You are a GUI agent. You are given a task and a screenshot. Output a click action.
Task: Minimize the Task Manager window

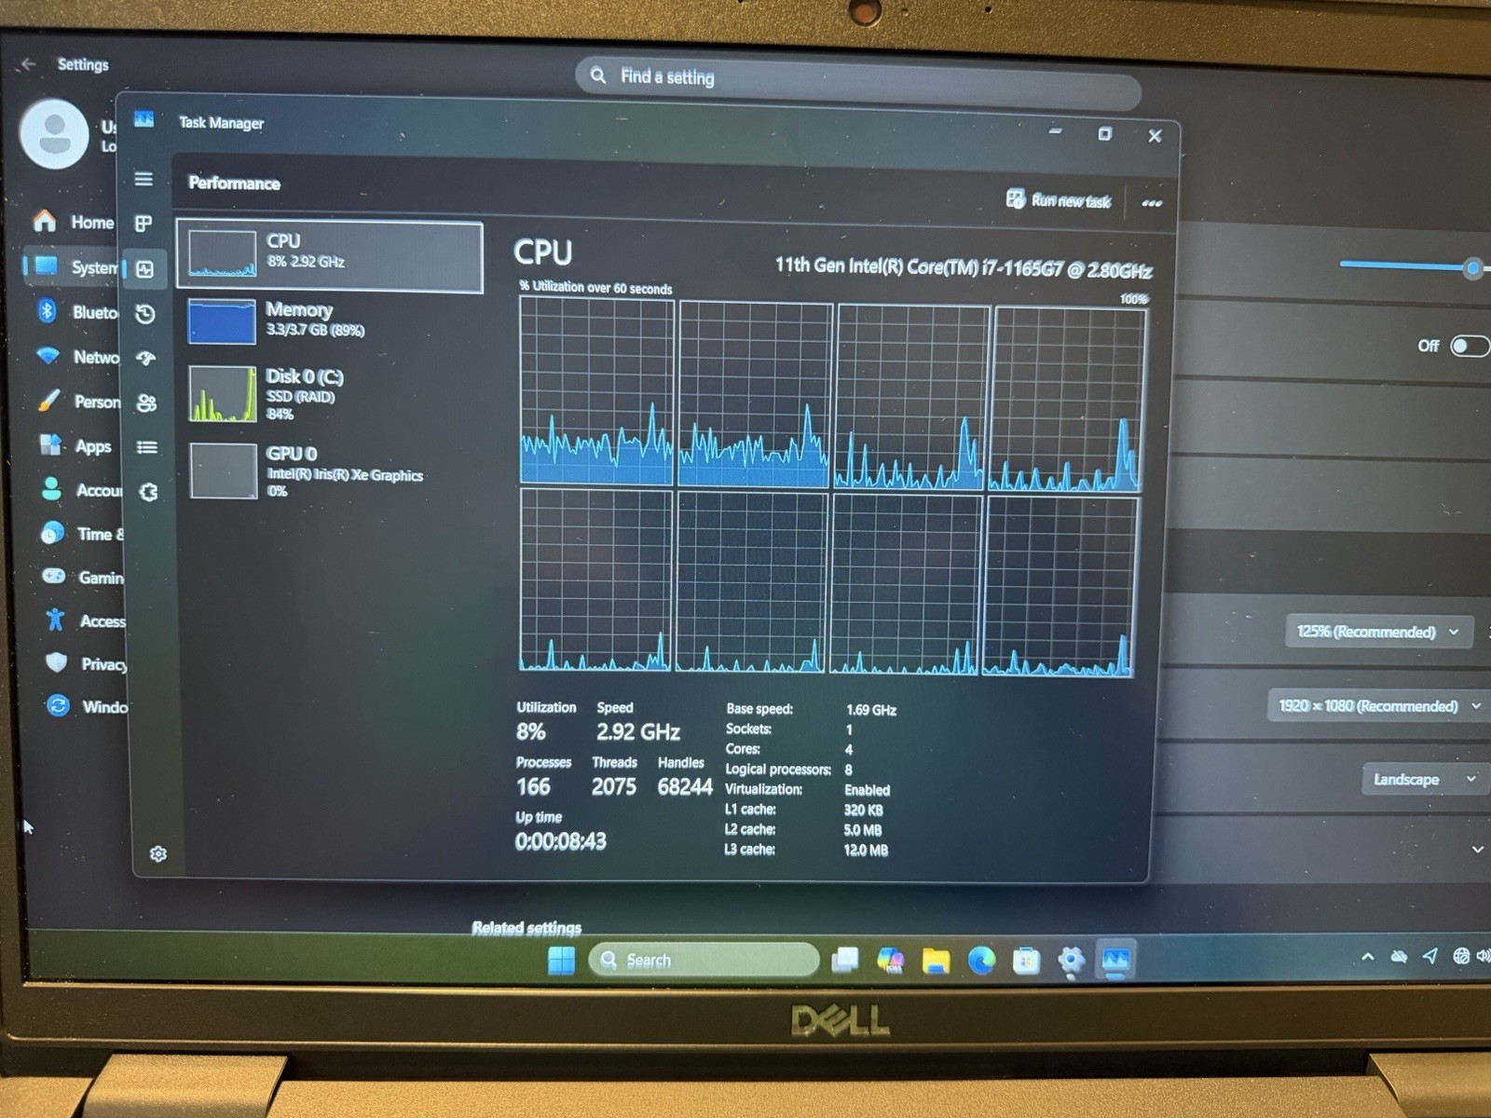(1055, 132)
